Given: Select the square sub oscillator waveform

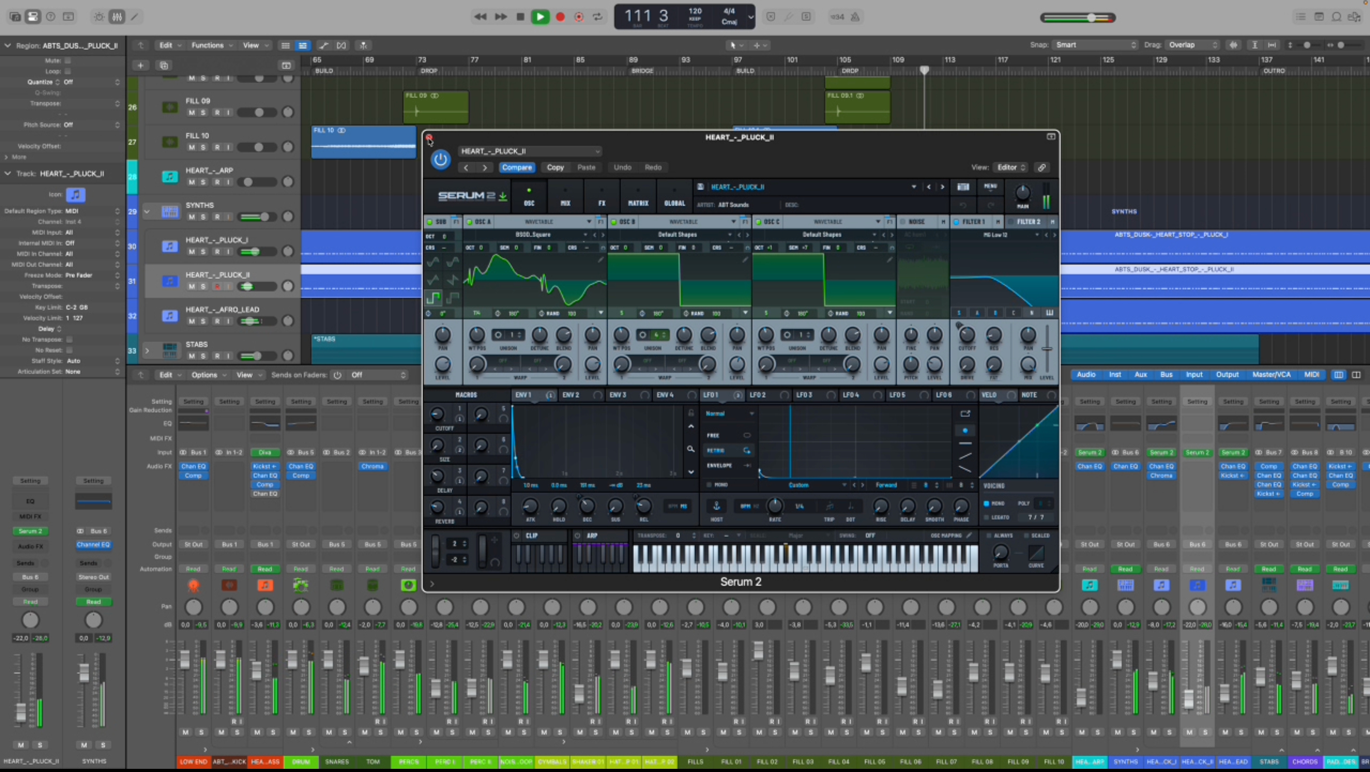Looking at the screenshot, I should click(x=433, y=298).
